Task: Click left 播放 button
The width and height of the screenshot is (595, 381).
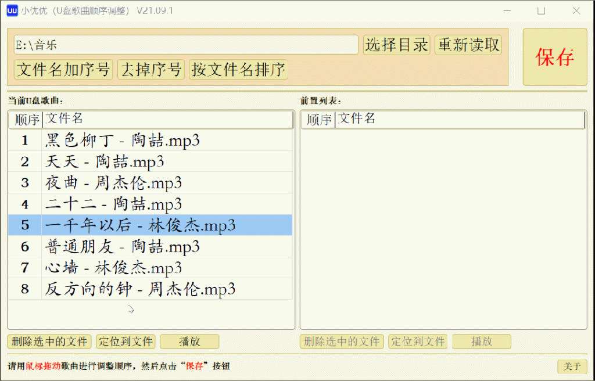Action: pyautogui.click(x=189, y=342)
